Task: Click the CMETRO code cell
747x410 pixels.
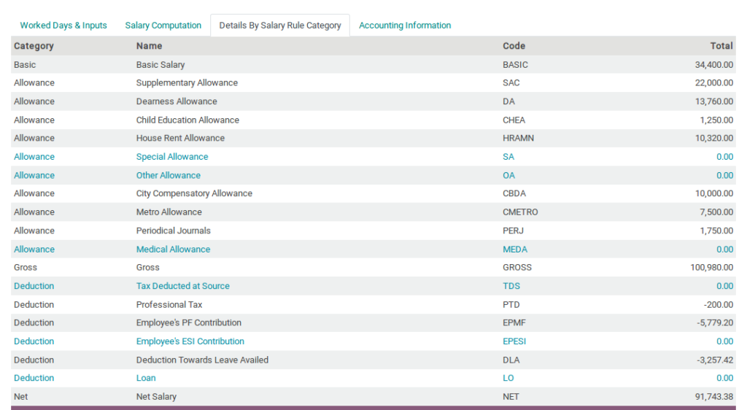Action: pos(520,212)
